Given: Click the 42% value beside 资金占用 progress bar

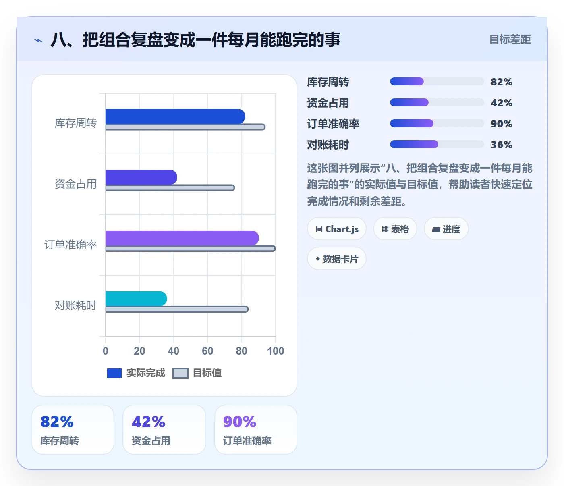Looking at the screenshot, I should 502,103.
